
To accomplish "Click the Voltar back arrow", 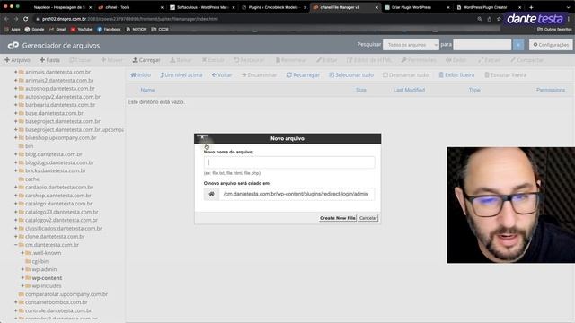I will pos(222,75).
